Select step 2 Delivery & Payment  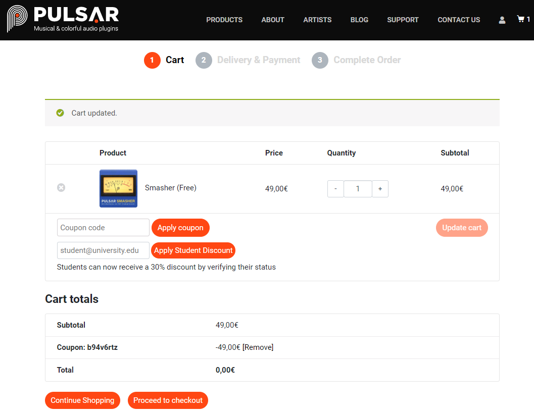point(248,60)
